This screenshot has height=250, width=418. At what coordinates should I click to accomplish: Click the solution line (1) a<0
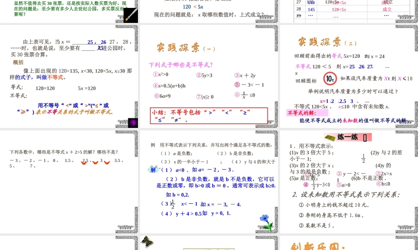198,170
